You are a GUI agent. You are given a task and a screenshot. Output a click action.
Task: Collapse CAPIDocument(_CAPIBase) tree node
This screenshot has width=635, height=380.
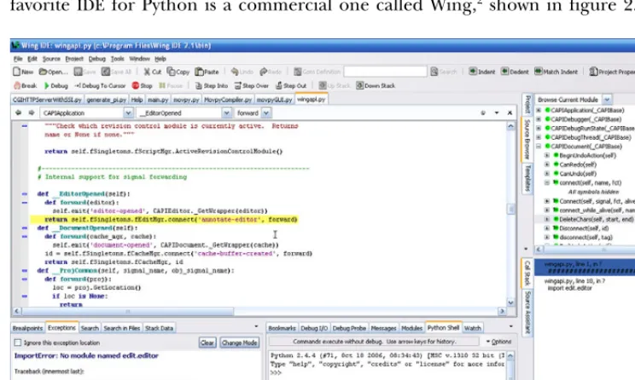click(x=539, y=147)
